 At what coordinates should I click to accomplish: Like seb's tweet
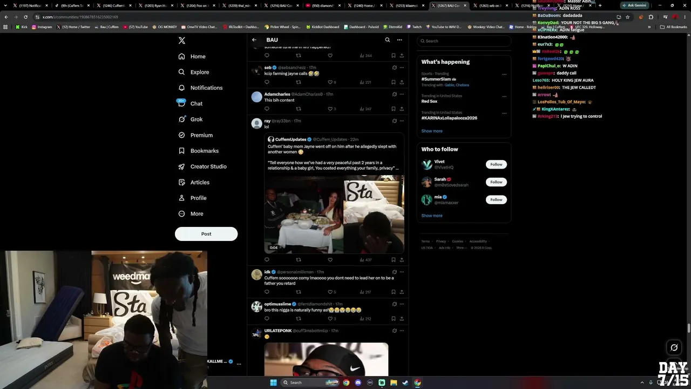330,82
